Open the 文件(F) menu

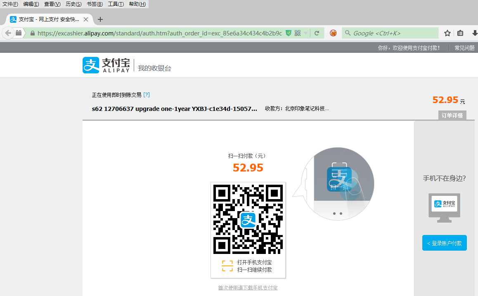10,4
